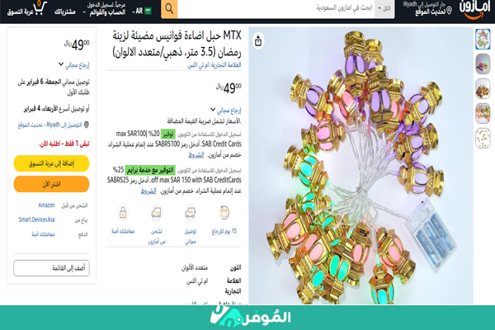Click the green Prime savings badge
This screenshot has width=495, height=330.
pos(150,170)
